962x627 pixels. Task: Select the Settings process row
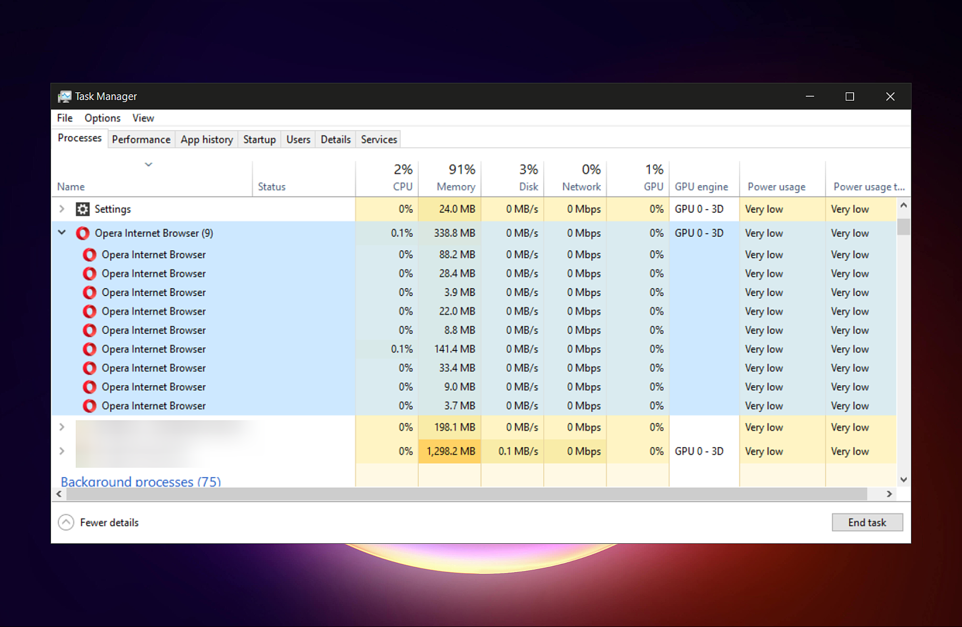pos(474,209)
